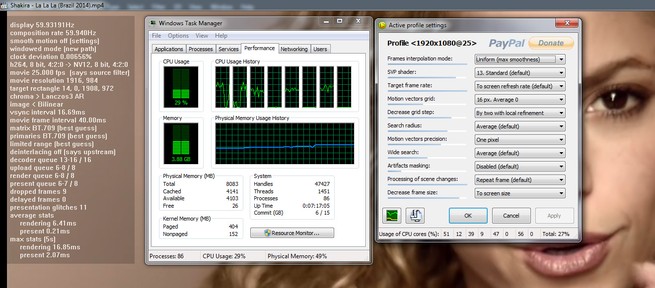Screen dimensions: 655x288
Task: Open the Decrease frame size dropdown
Action: click(520, 193)
